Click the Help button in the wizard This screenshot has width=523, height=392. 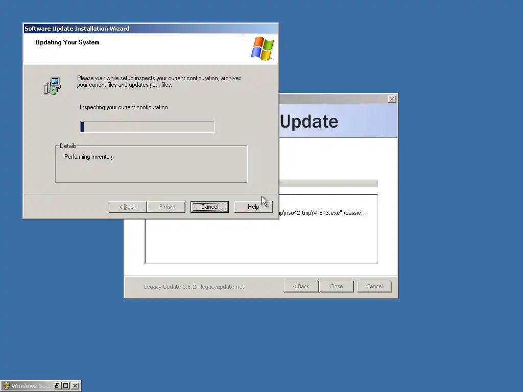253,207
